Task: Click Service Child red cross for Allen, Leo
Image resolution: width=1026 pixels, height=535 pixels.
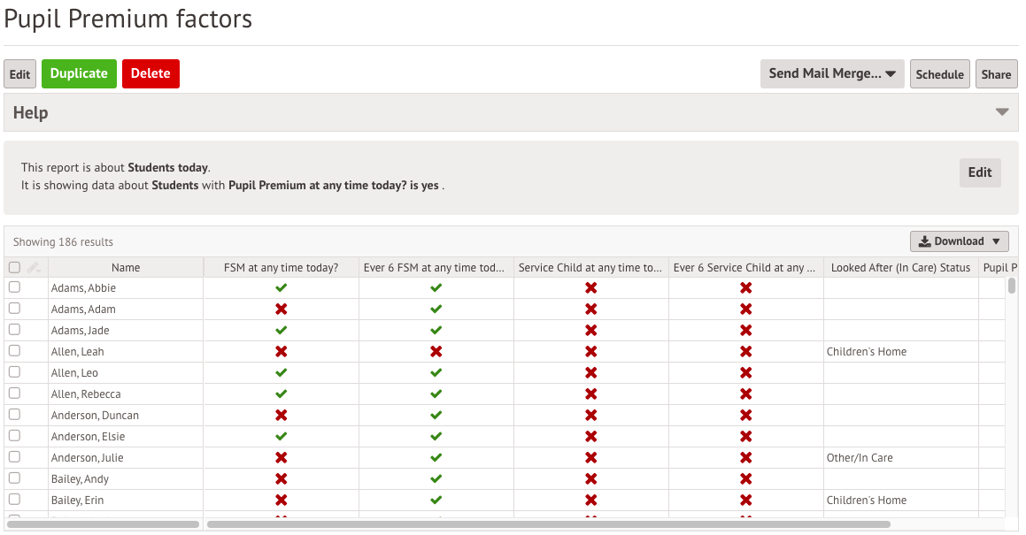Action: click(591, 373)
